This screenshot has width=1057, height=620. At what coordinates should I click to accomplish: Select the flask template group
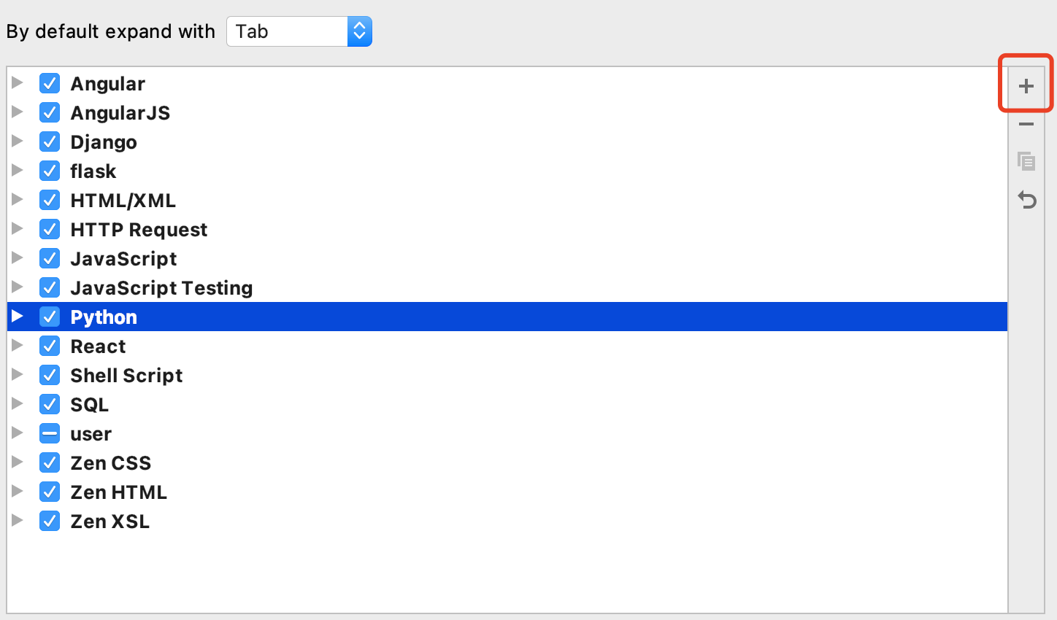[507, 171]
